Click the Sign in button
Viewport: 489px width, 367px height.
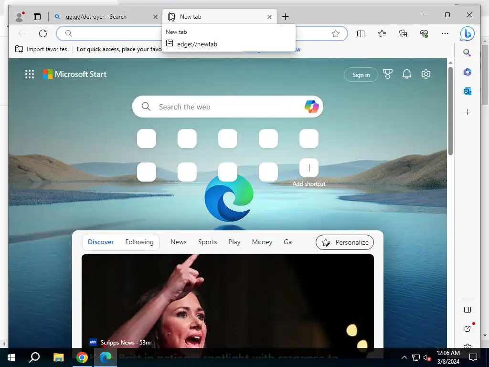pyautogui.click(x=361, y=75)
